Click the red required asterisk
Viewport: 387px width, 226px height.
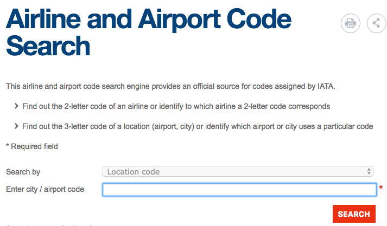[x=381, y=188]
